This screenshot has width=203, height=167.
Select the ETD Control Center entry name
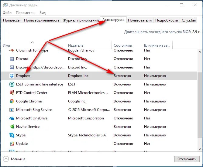tap(32, 93)
